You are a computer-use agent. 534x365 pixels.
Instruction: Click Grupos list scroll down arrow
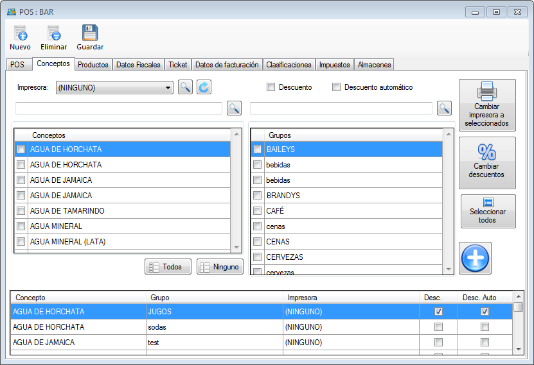point(449,269)
